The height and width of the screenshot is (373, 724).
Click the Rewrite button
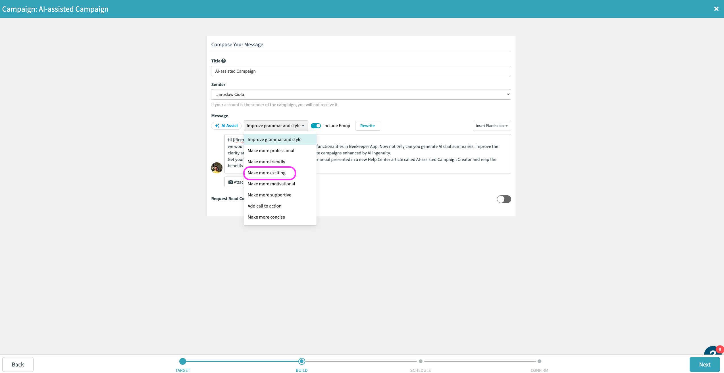[x=367, y=126]
